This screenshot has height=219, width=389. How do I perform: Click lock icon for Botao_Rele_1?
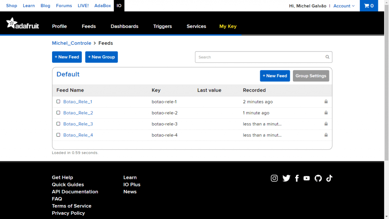[326, 102]
